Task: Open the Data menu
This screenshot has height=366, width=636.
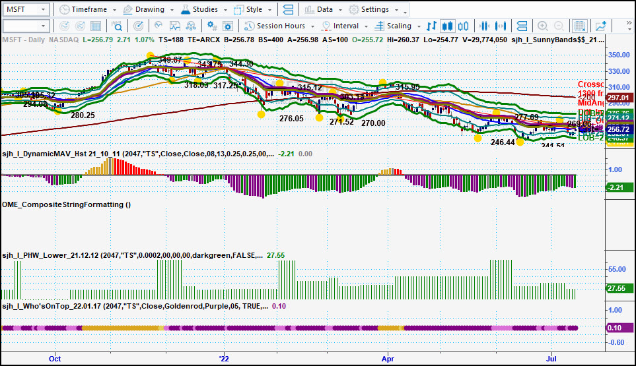Action: point(324,9)
